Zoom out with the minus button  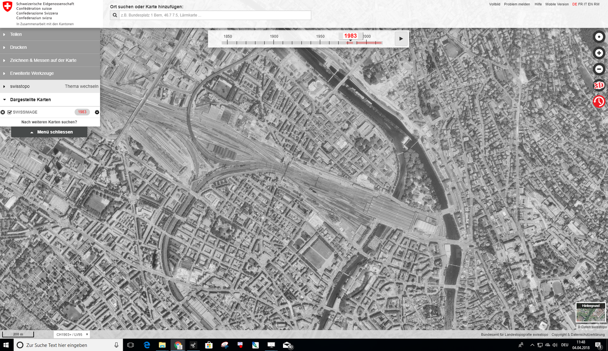point(599,69)
